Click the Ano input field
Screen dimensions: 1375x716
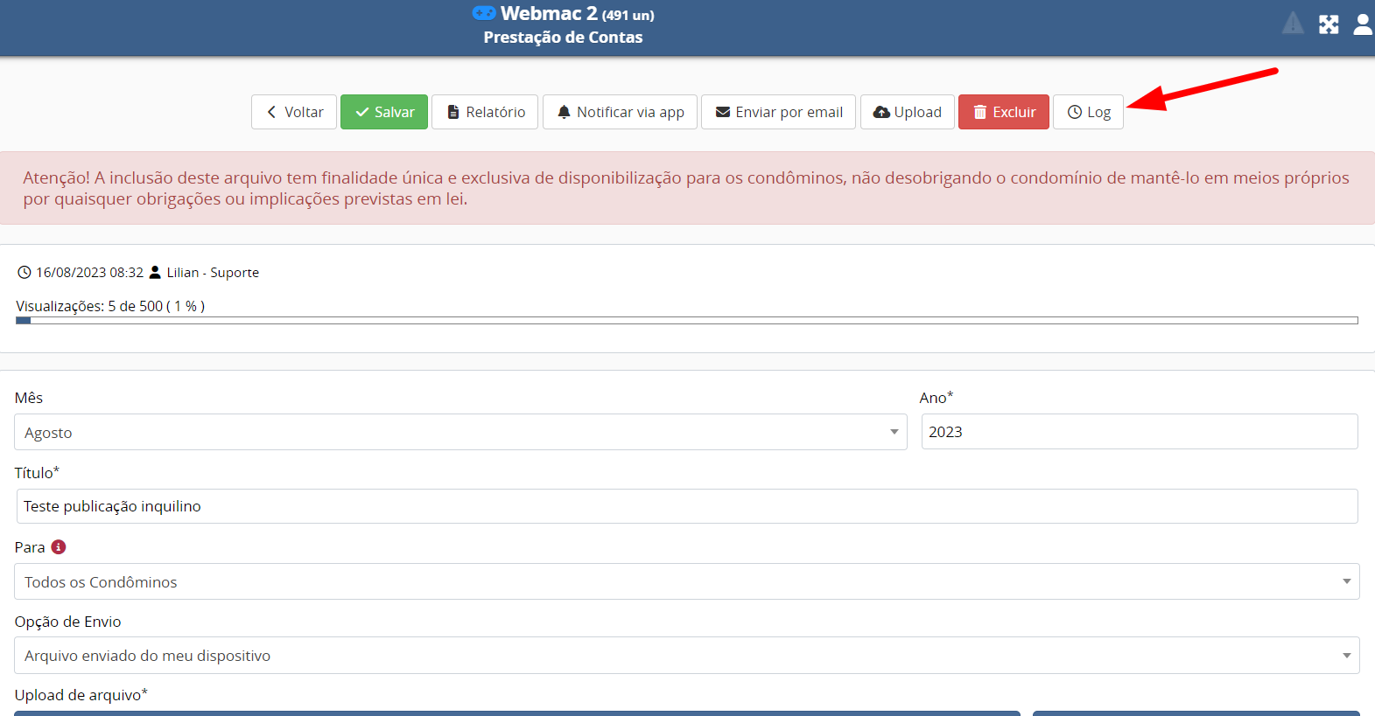click(1139, 432)
